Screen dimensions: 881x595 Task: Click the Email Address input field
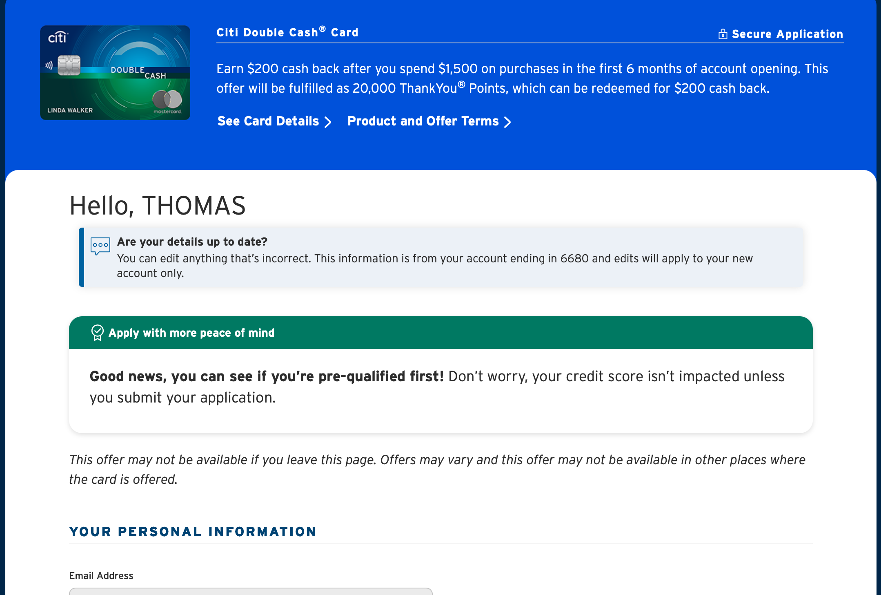point(251,591)
